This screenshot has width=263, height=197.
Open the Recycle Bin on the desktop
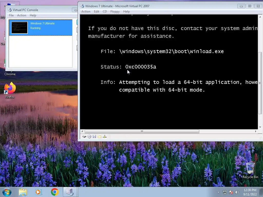250,170
